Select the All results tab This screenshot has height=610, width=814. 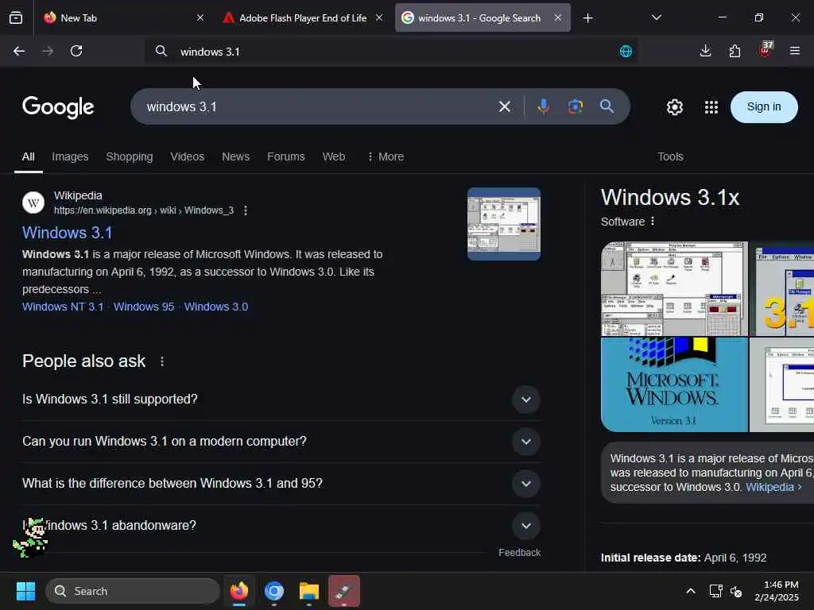28,156
